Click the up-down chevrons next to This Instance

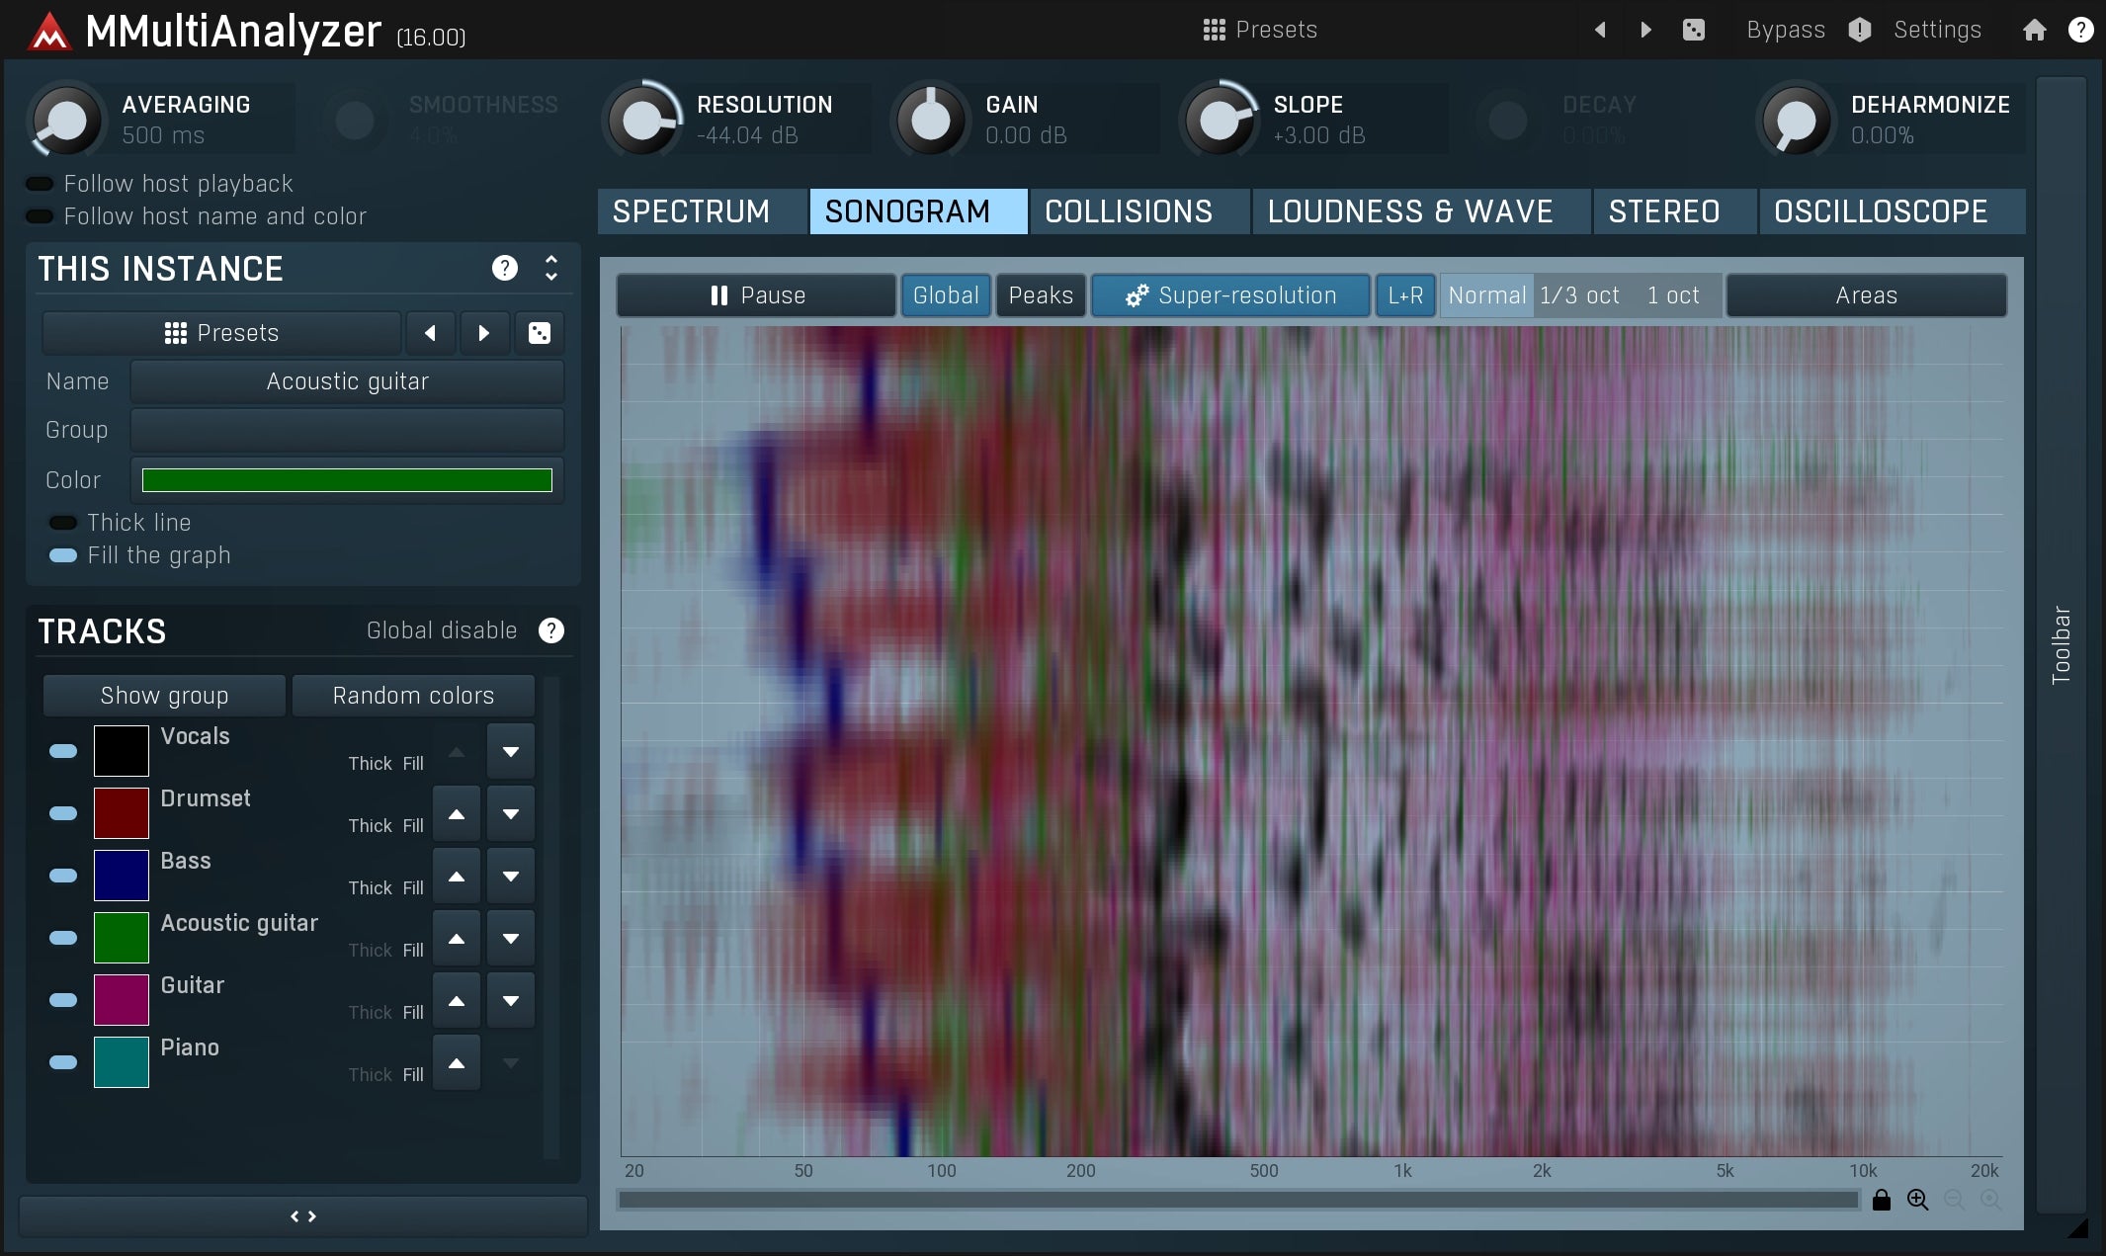click(x=550, y=269)
